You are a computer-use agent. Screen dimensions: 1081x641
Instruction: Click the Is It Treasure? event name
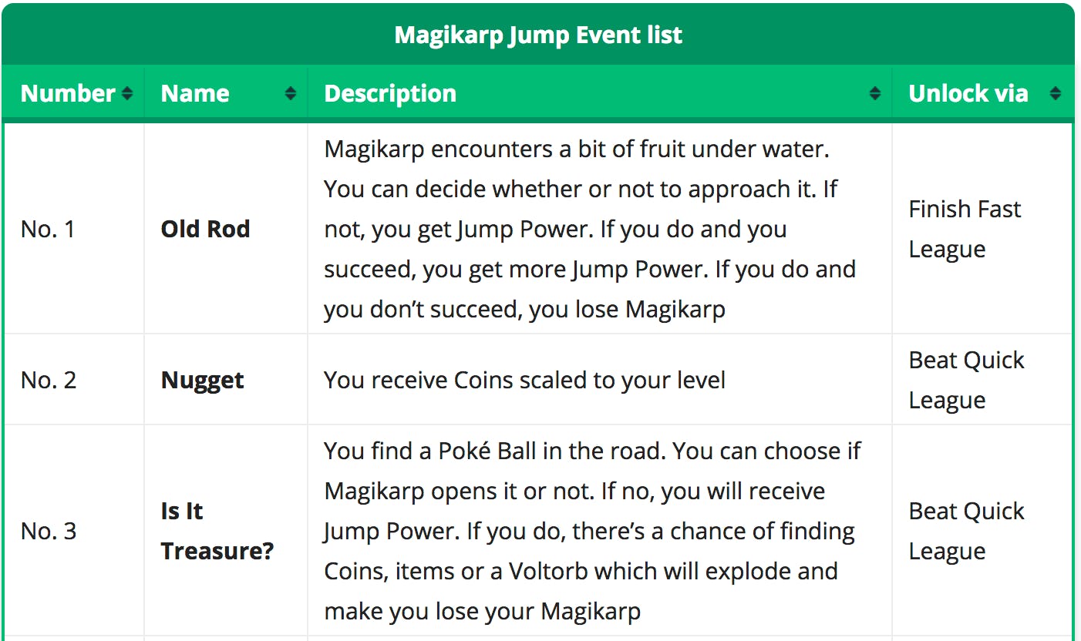click(217, 531)
